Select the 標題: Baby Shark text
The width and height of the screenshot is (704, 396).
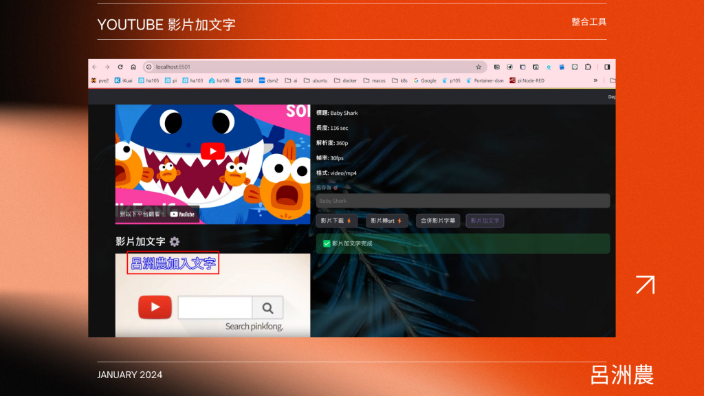[337, 113]
